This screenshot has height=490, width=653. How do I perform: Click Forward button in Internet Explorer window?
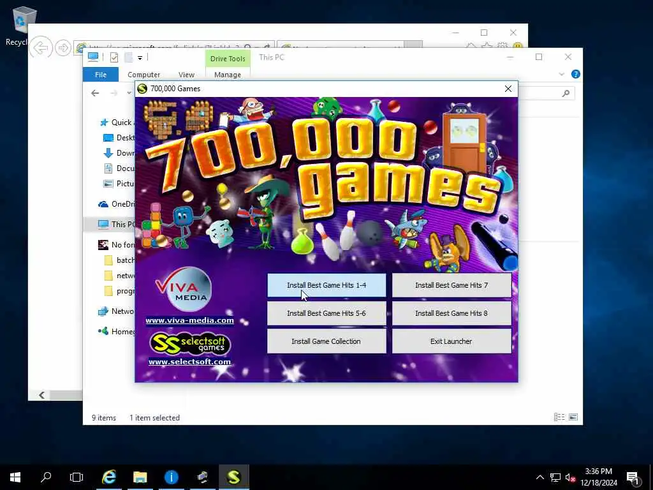point(63,48)
